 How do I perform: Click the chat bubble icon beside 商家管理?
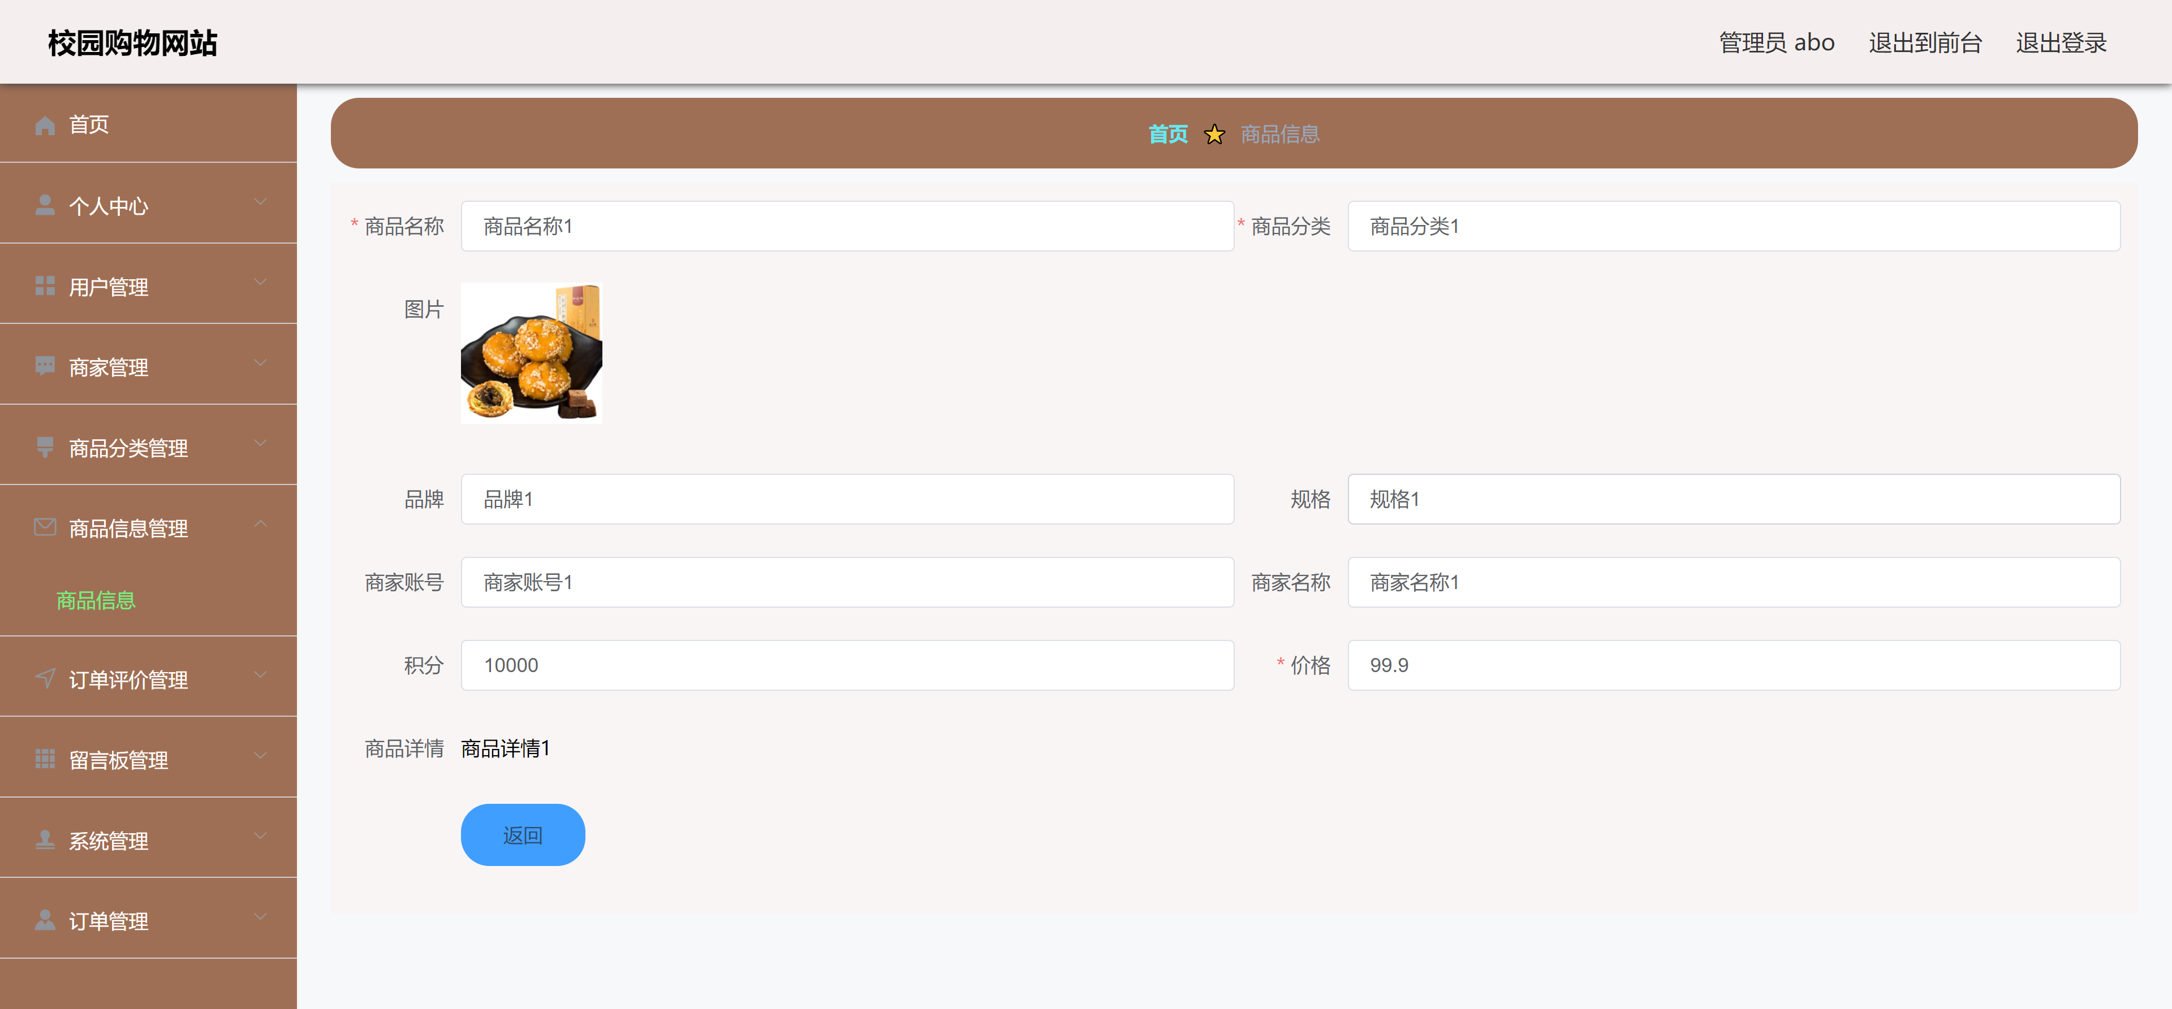[45, 366]
